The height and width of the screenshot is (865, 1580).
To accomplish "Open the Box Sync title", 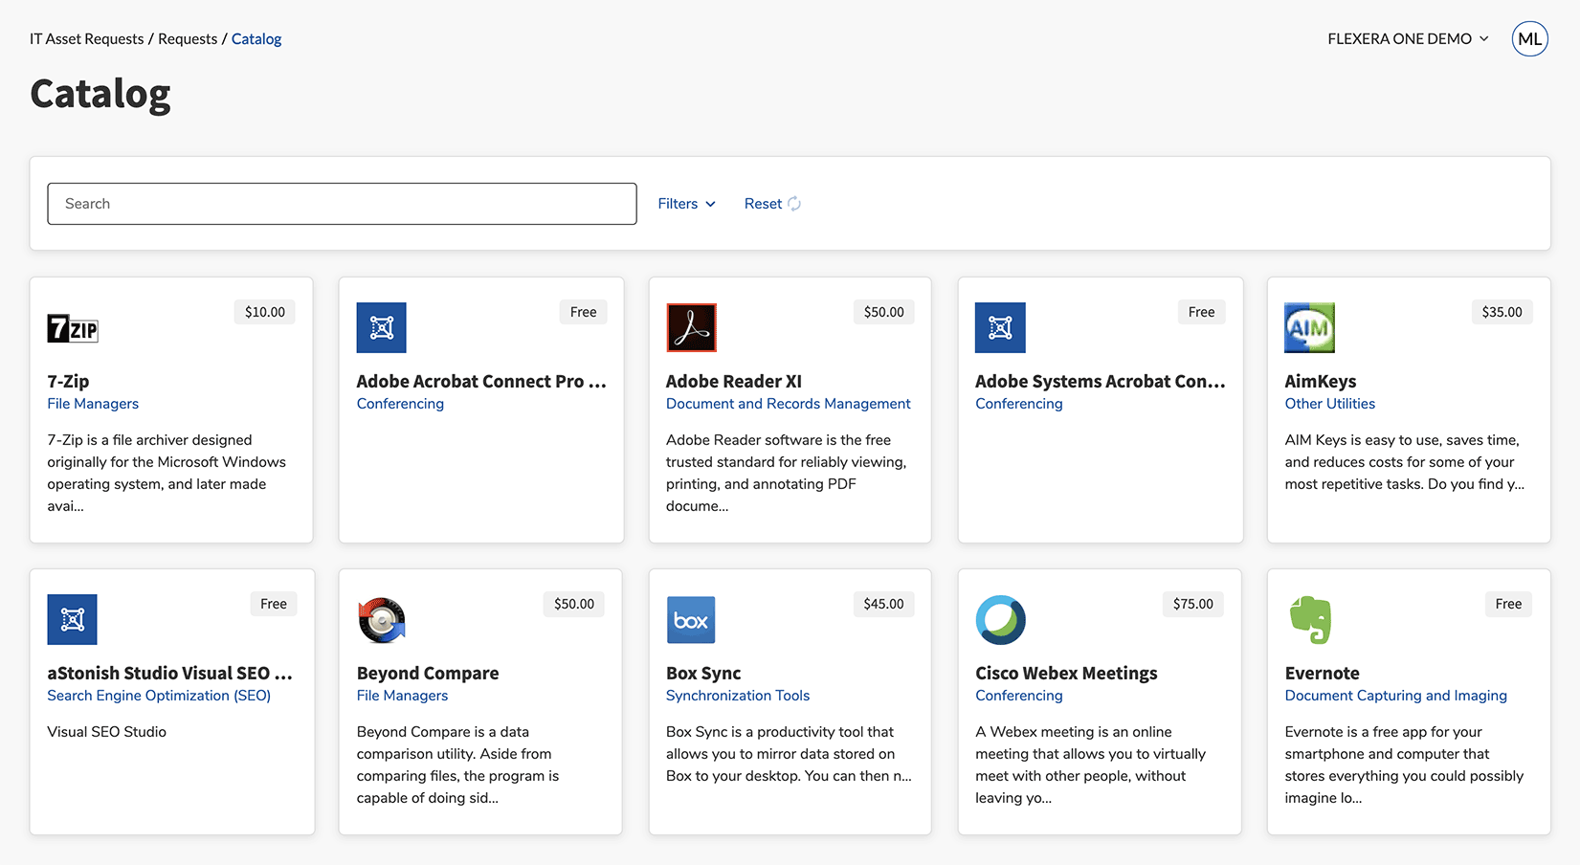I will pos(703,673).
